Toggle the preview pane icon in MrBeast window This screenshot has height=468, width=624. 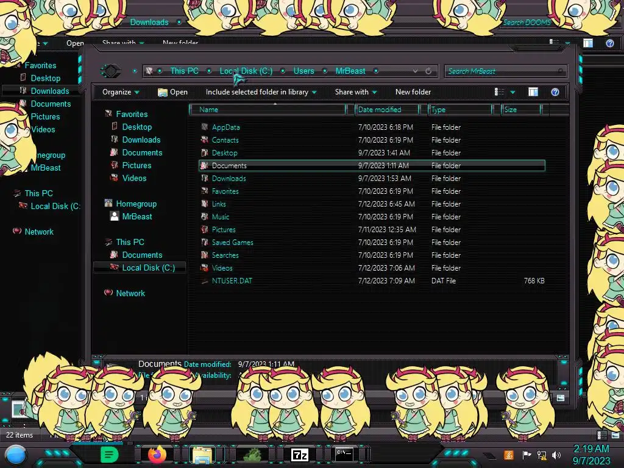(x=533, y=92)
